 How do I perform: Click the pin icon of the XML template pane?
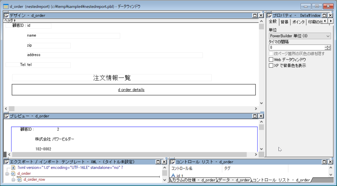point(6,162)
